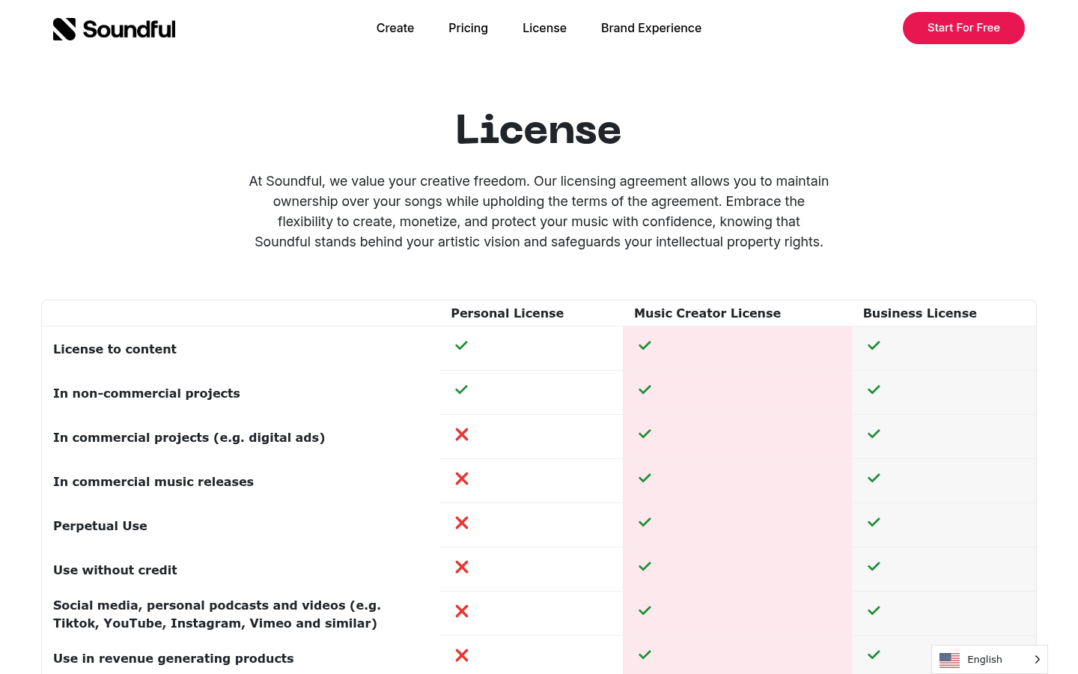Viewport: 1078px width, 674px height.
Task: Click Personal License red X for Perpetual Use
Action: point(462,523)
